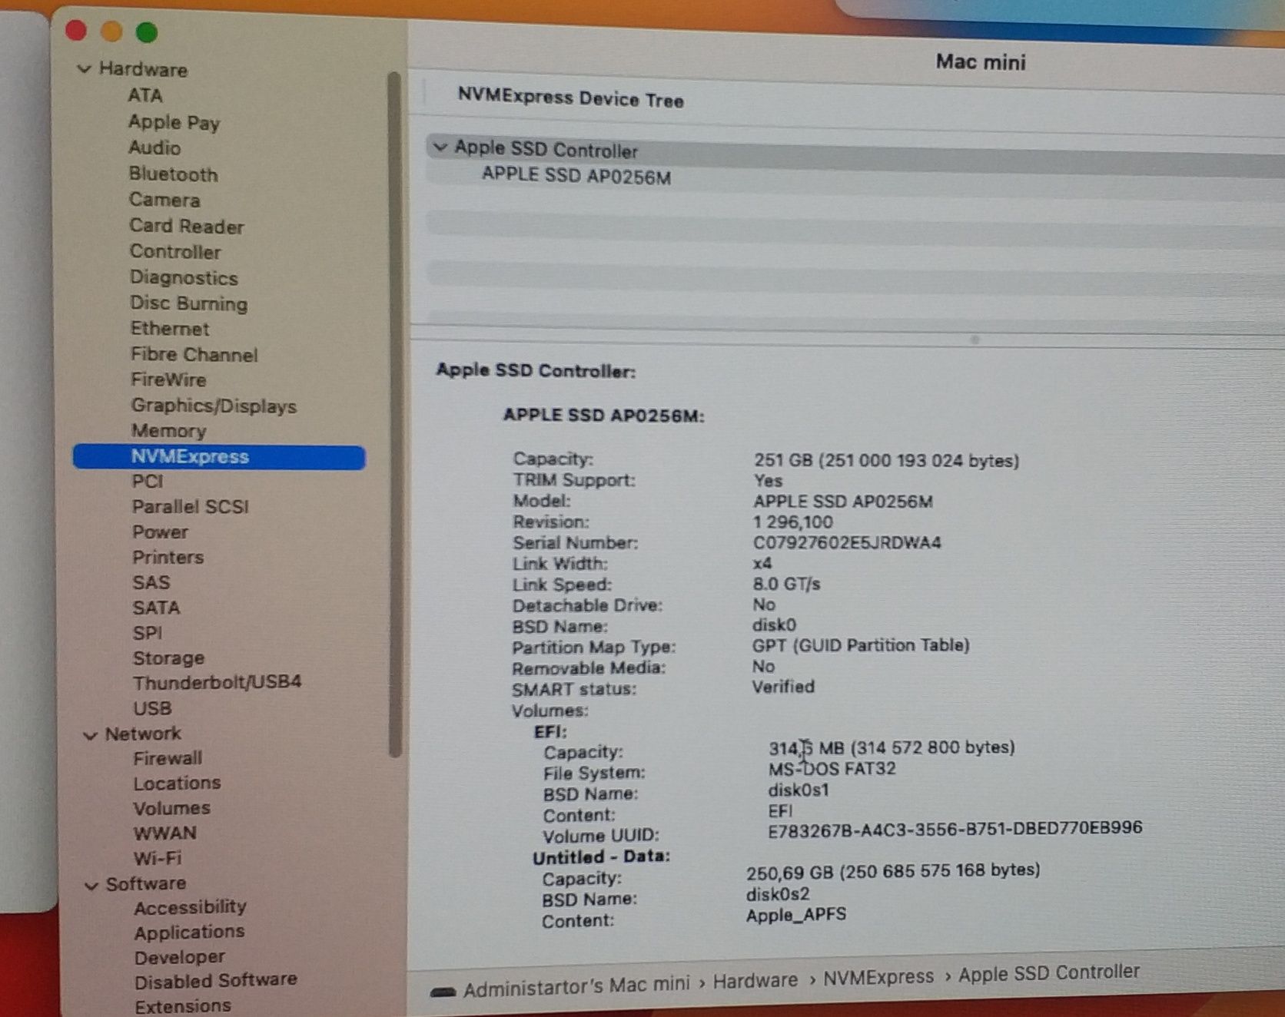Select Storage in the sidebar
The width and height of the screenshot is (1285, 1017).
coord(168,658)
